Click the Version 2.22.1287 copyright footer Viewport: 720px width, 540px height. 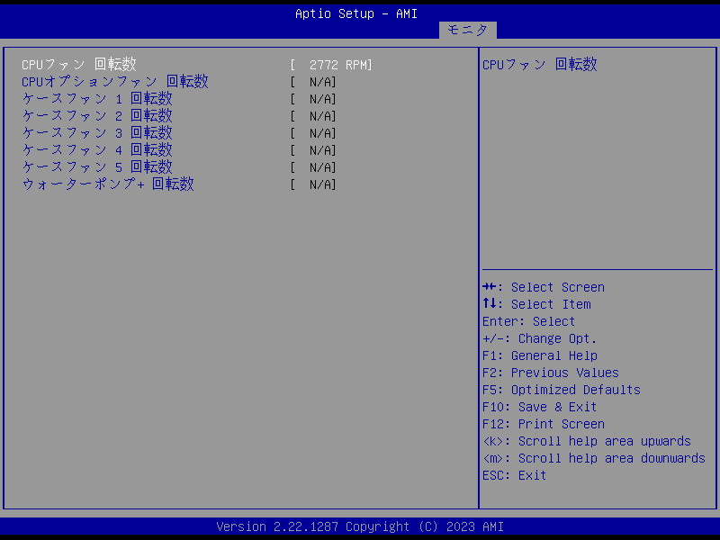pos(360,526)
